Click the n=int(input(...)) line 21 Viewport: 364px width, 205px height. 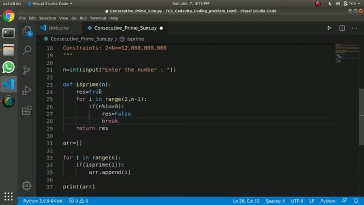119,69
